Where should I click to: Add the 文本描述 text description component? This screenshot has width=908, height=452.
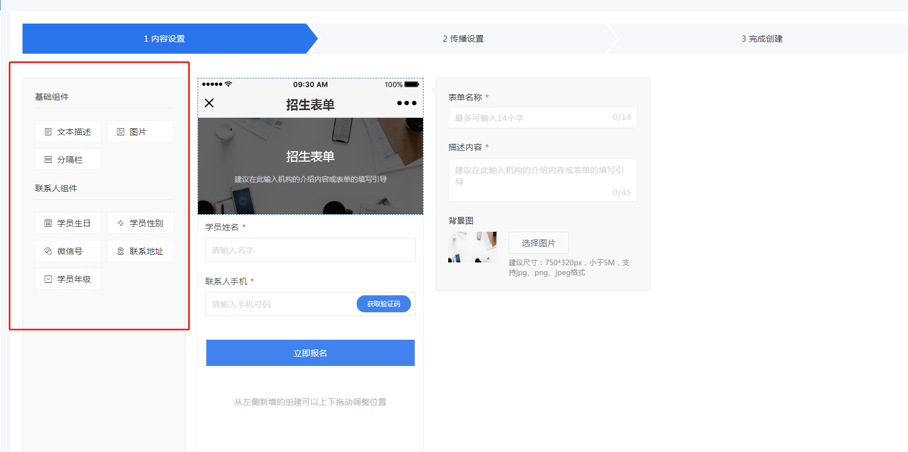[68, 131]
